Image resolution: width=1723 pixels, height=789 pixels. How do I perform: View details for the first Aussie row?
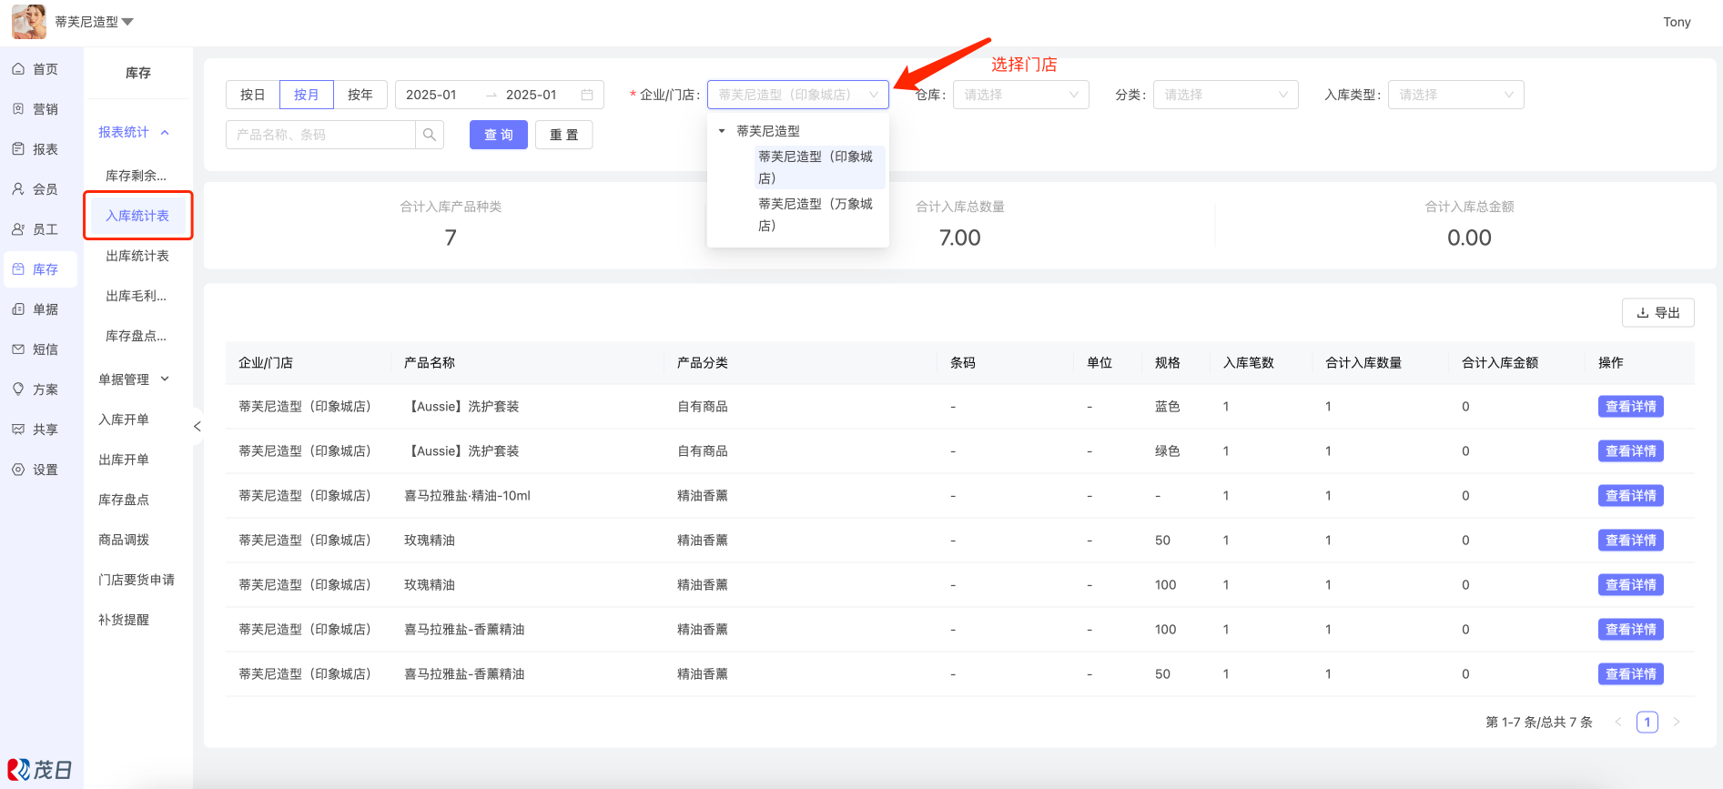coord(1630,407)
